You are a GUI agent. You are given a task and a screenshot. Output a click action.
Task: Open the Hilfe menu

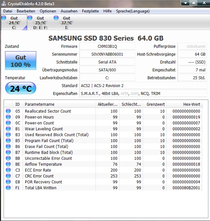click(108, 11)
